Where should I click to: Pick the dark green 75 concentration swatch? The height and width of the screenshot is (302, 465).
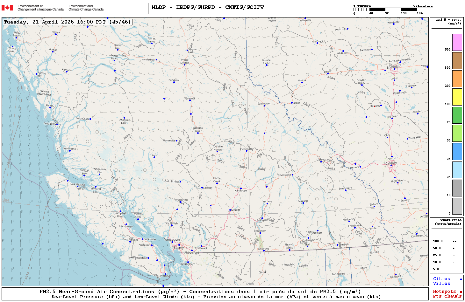click(x=457, y=115)
